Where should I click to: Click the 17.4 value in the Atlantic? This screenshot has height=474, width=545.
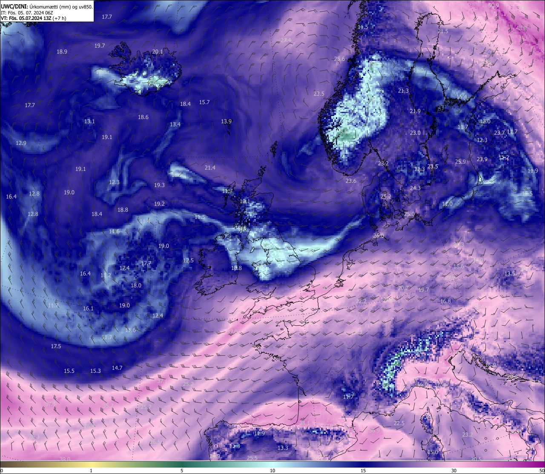(124, 268)
